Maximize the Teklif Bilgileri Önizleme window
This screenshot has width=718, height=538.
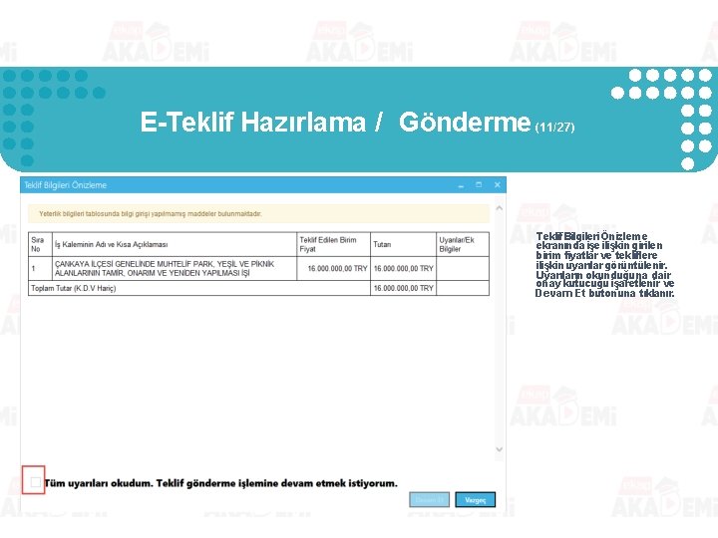479,185
